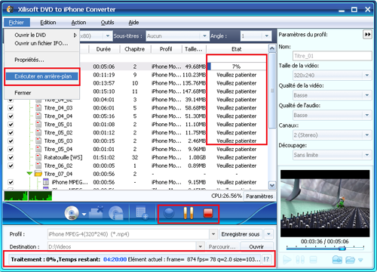
Task: Click the preview seek slider handle
Action: (x=342, y=249)
